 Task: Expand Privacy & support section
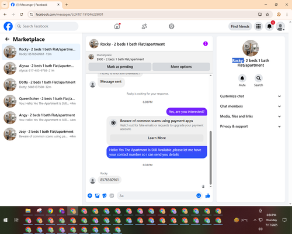[251, 126]
